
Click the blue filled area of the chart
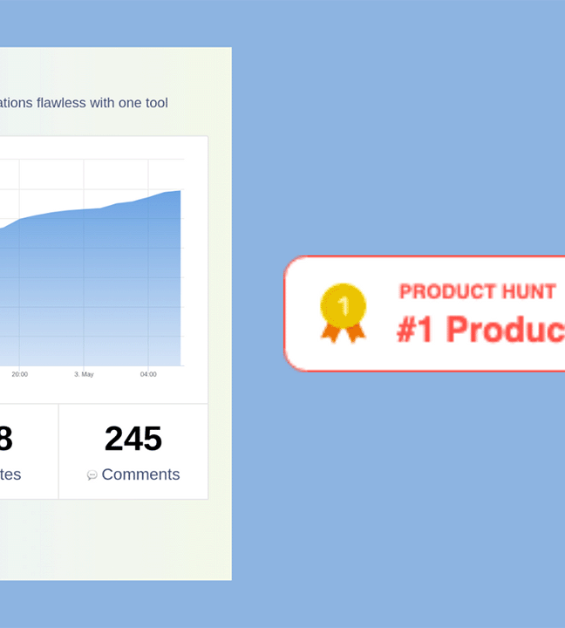pos(90,289)
